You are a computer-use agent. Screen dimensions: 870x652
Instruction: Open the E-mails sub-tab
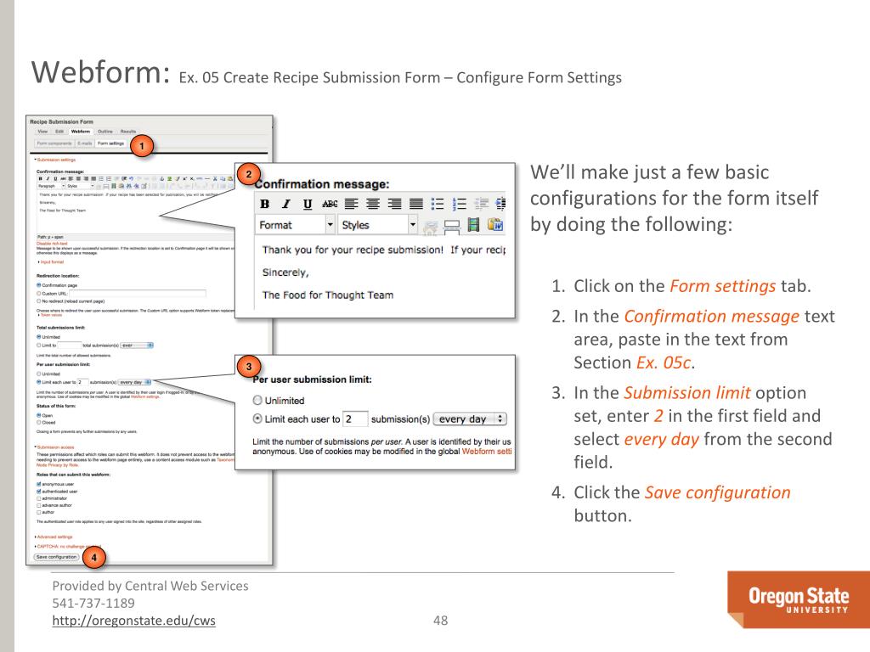(84, 143)
